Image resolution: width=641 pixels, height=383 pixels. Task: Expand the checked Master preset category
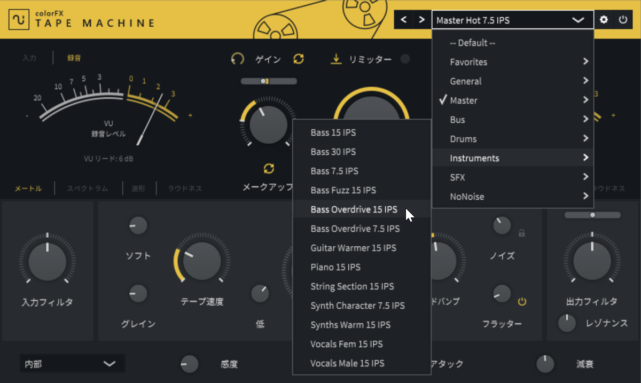513,100
